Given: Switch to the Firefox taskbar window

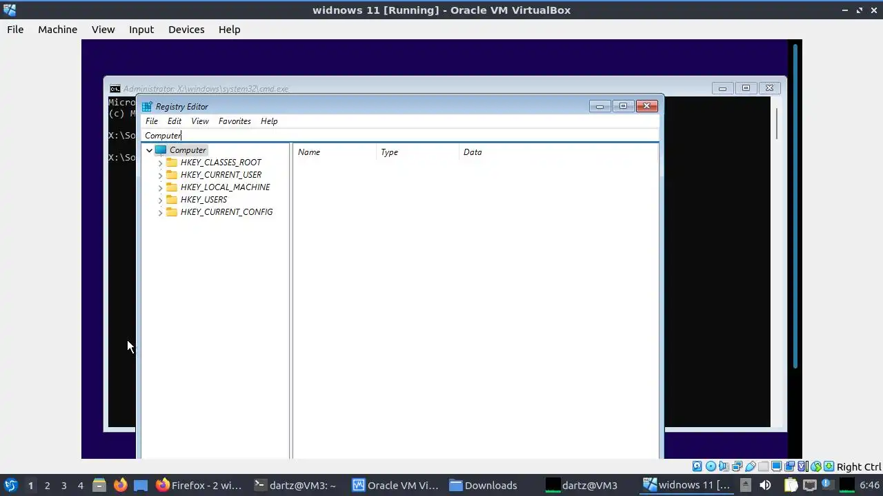Looking at the screenshot, I should [x=199, y=485].
